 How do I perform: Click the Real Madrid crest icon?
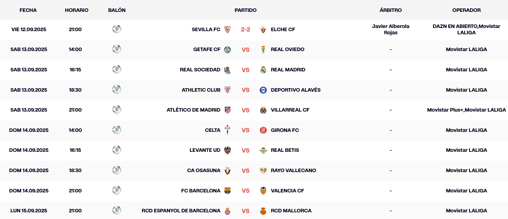pyautogui.click(x=263, y=70)
